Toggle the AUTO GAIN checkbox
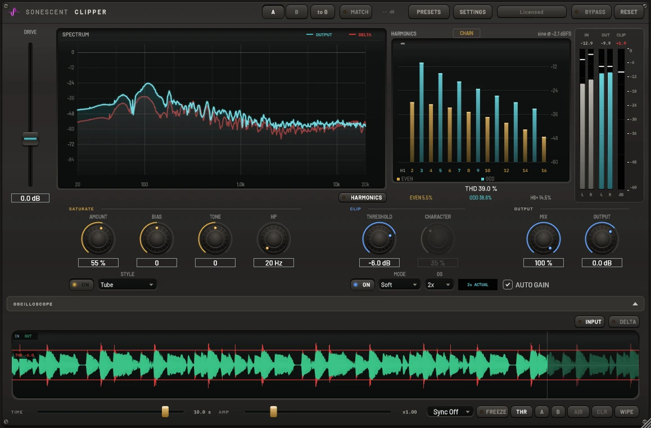The width and height of the screenshot is (651, 428). [x=507, y=285]
